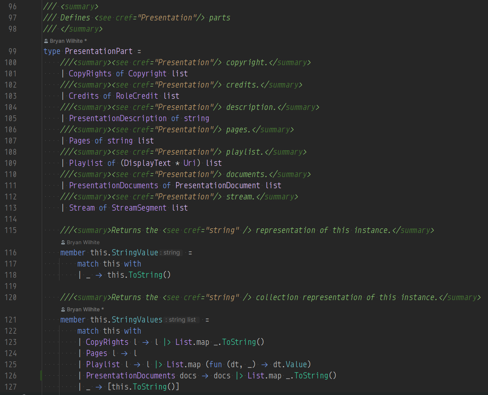Click 'RoleCredit' in the Credits case
This screenshot has height=395, width=488.
[137, 96]
